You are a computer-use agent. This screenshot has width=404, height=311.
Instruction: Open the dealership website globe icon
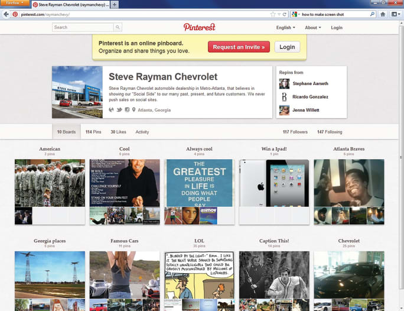112,109
